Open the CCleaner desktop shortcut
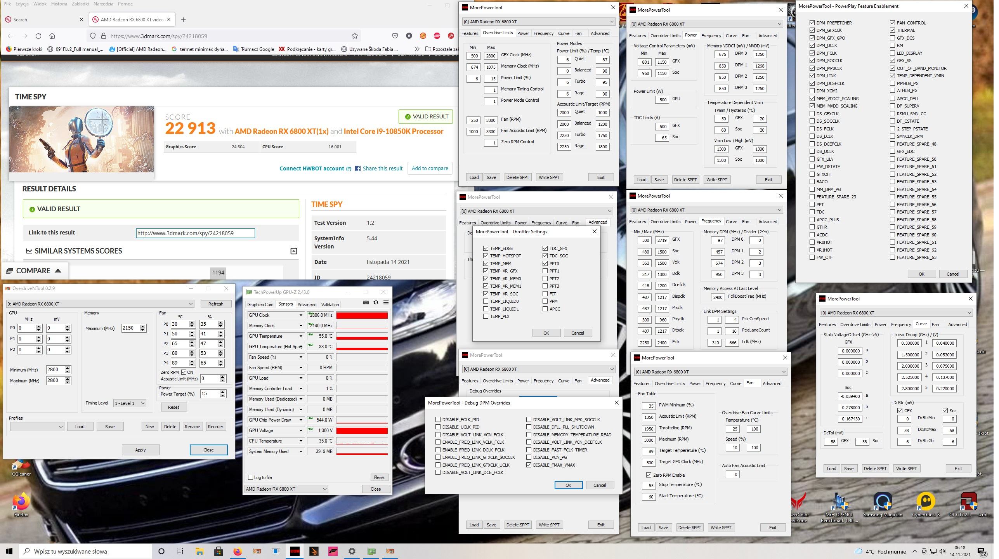Image resolution: width=999 pixels, height=559 pixels. pos(21,467)
